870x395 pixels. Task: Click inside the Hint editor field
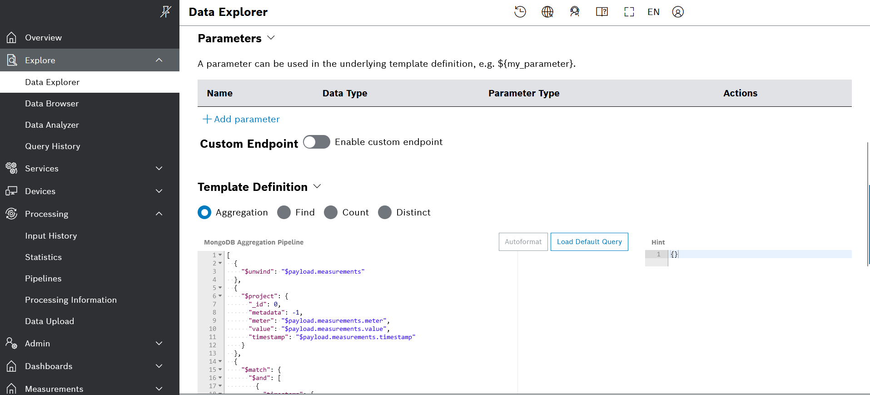(759, 255)
